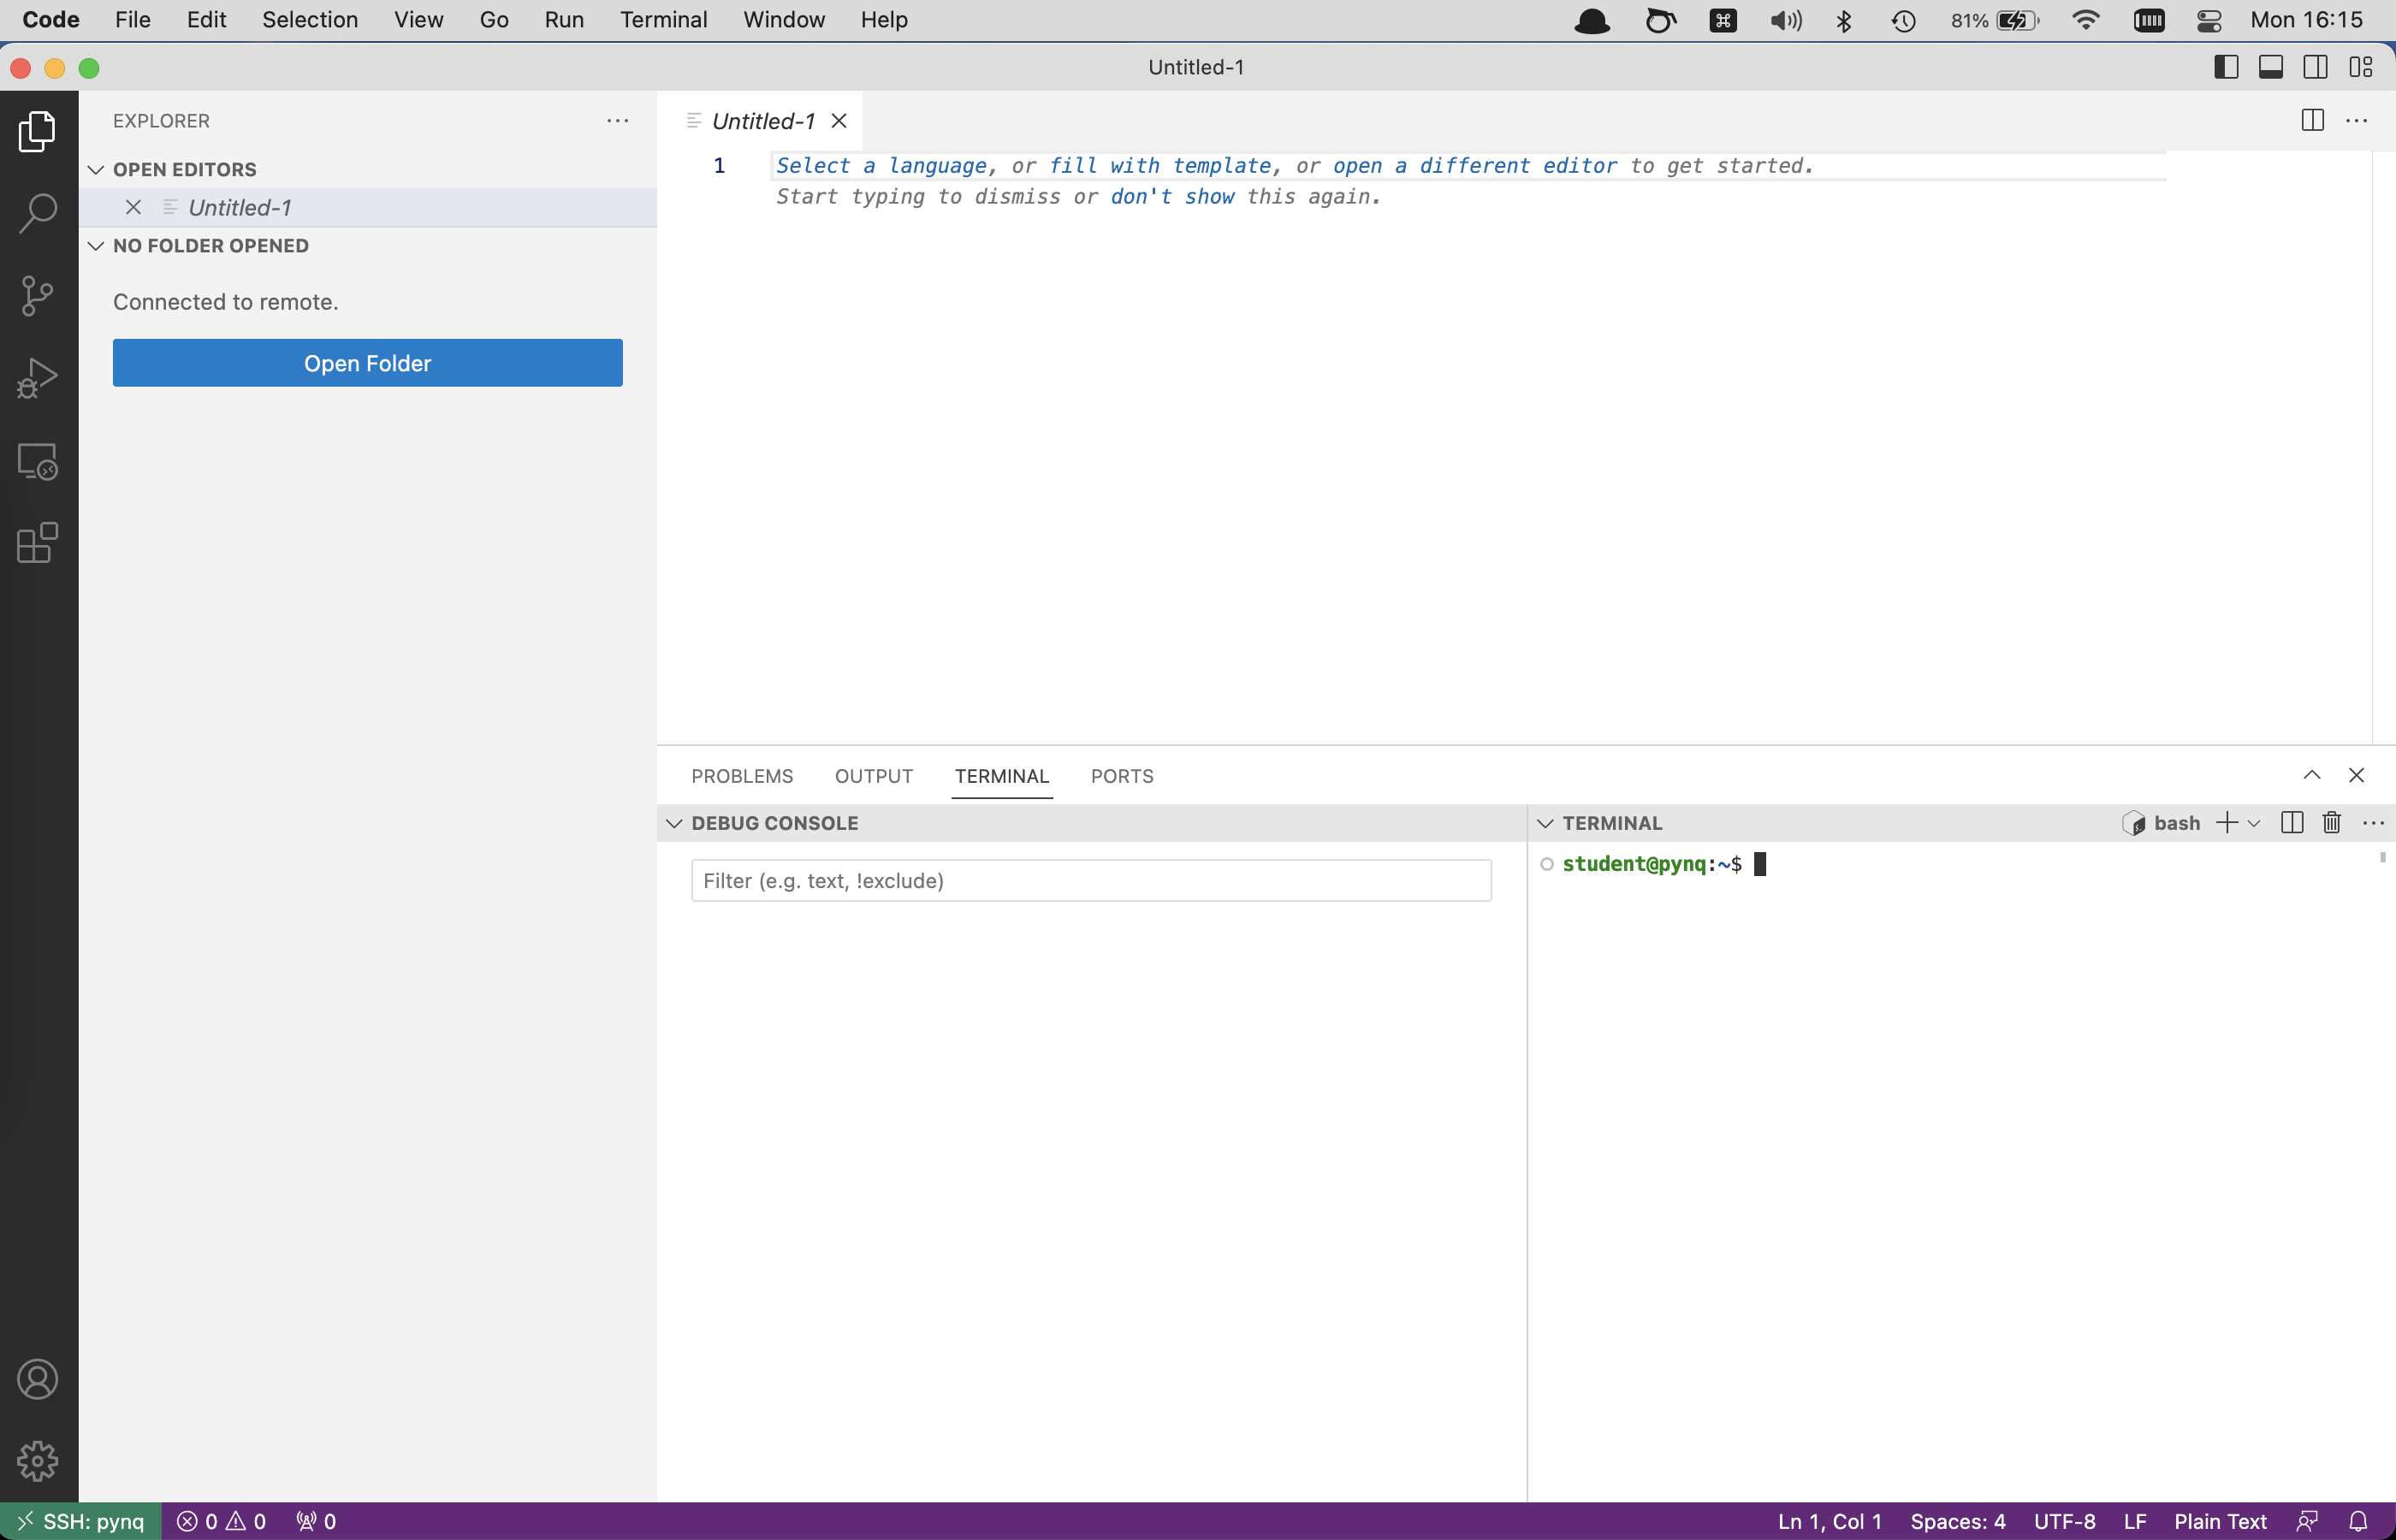Switch to the Output tab
The height and width of the screenshot is (1540, 2396).
(874, 776)
